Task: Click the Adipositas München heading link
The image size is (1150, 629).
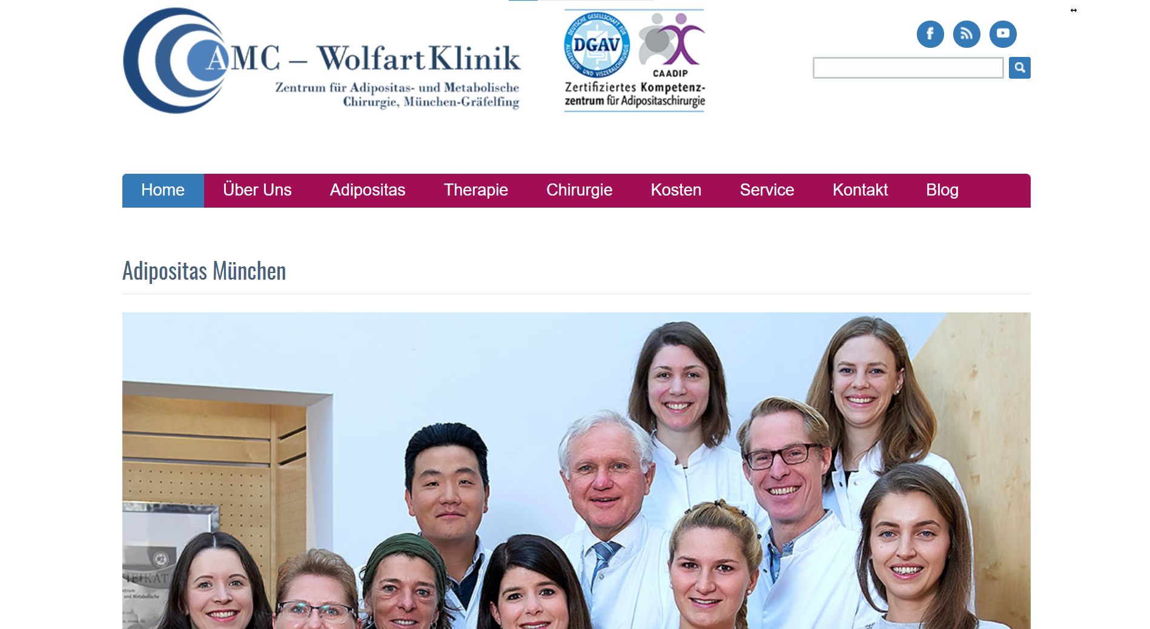Action: click(x=204, y=271)
